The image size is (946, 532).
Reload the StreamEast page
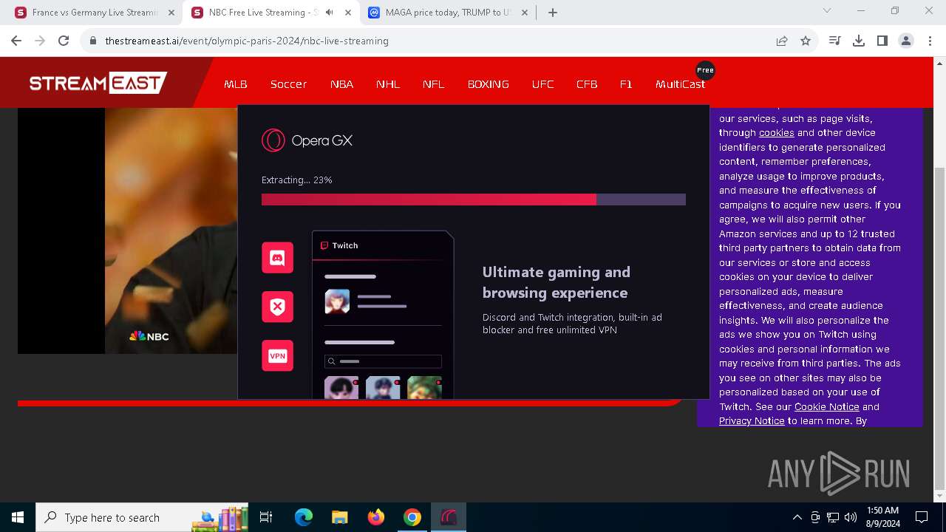pos(64,41)
